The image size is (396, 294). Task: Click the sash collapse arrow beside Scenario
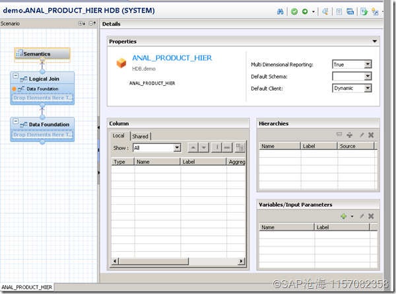[x=98, y=128]
